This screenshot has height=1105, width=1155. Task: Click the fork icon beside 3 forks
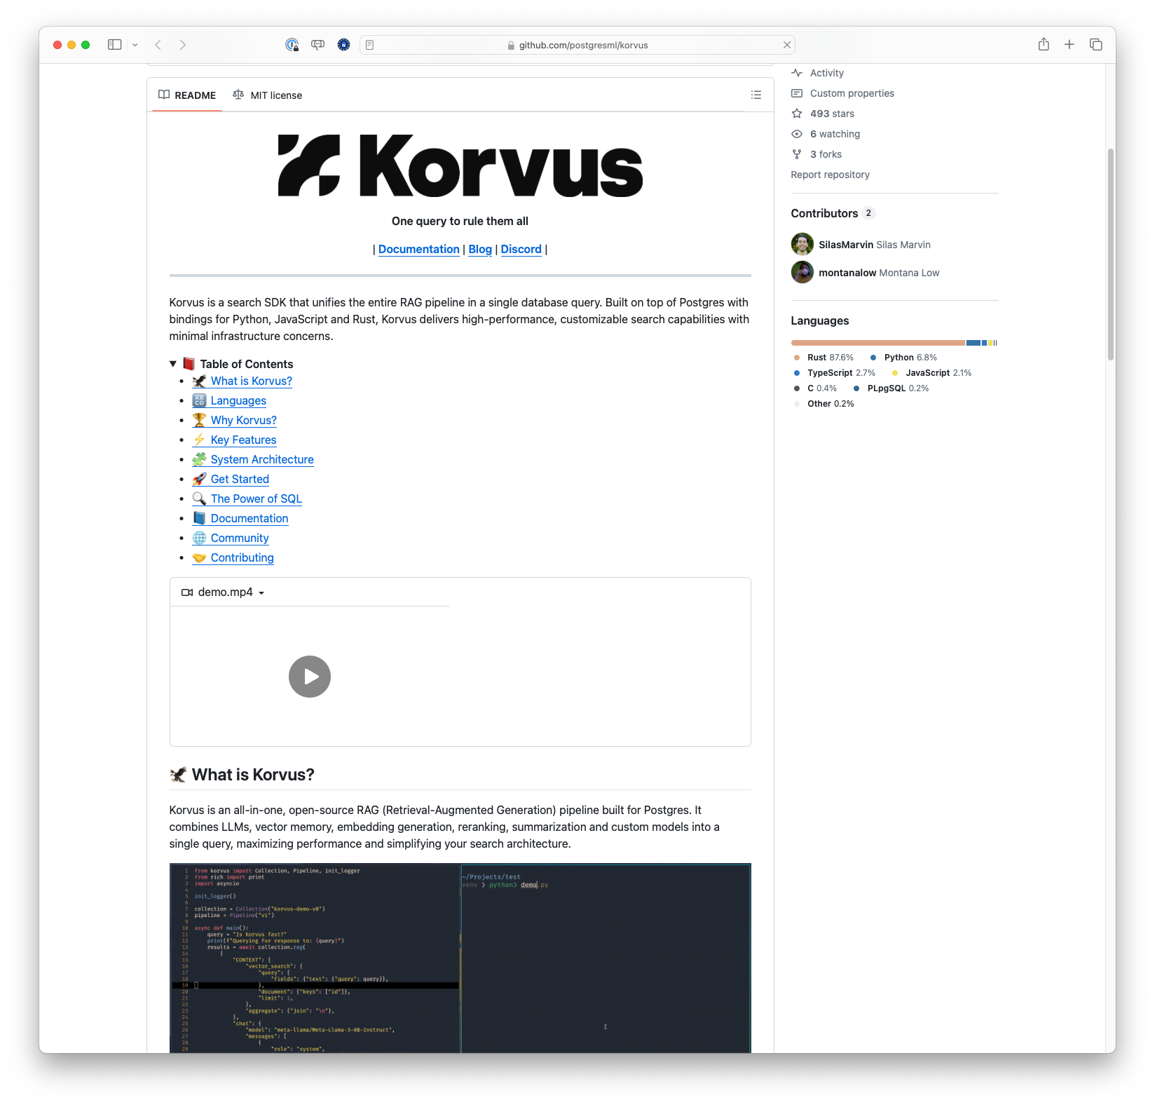[797, 154]
